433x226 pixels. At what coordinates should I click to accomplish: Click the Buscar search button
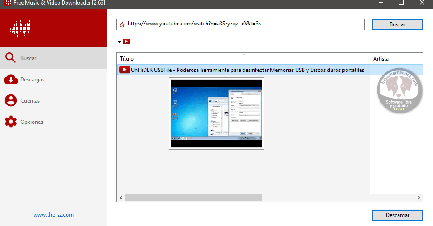(x=397, y=24)
